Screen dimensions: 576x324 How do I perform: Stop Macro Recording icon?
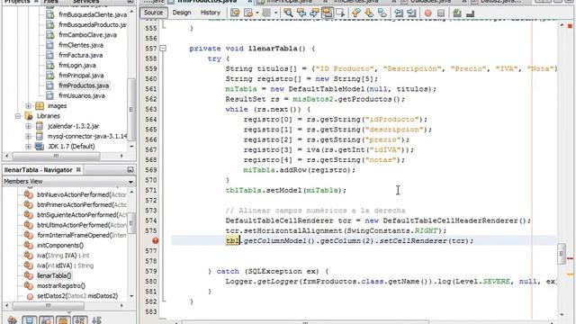coord(441,13)
